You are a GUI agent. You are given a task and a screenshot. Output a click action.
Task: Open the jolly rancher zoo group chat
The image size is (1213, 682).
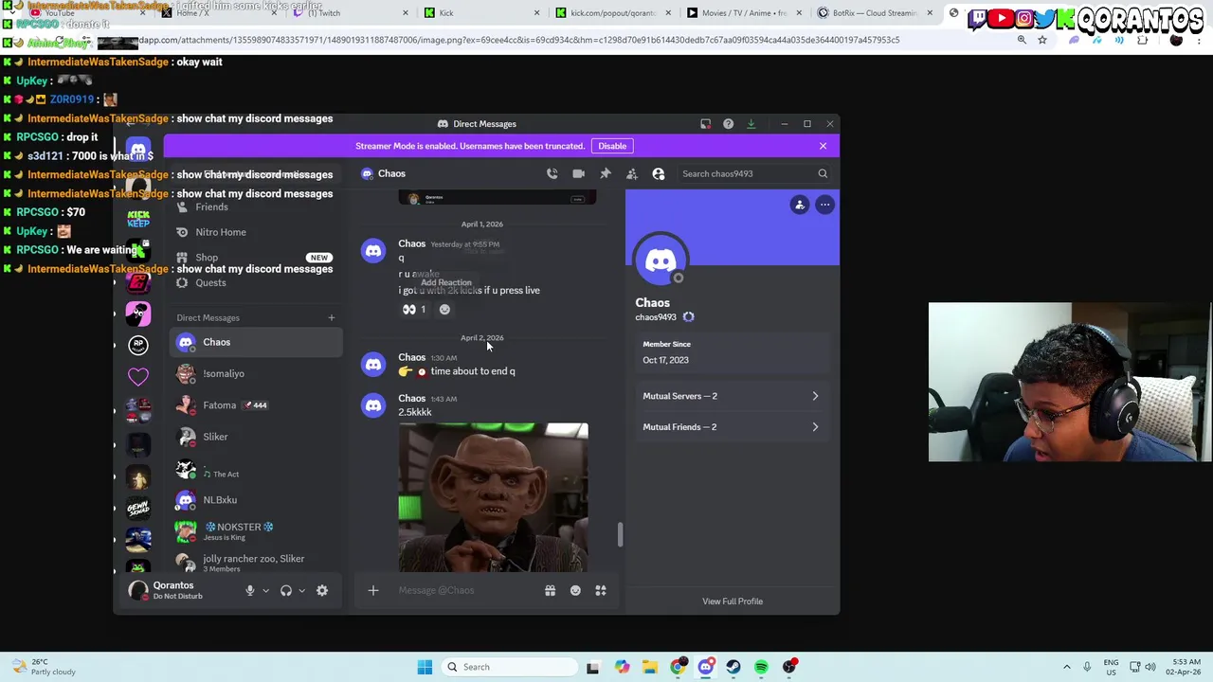[x=256, y=563]
